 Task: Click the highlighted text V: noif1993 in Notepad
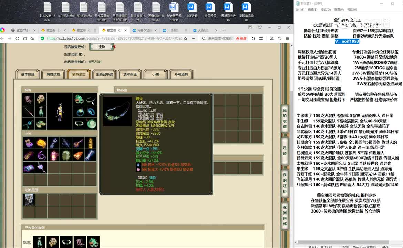click(x=347, y=41)
